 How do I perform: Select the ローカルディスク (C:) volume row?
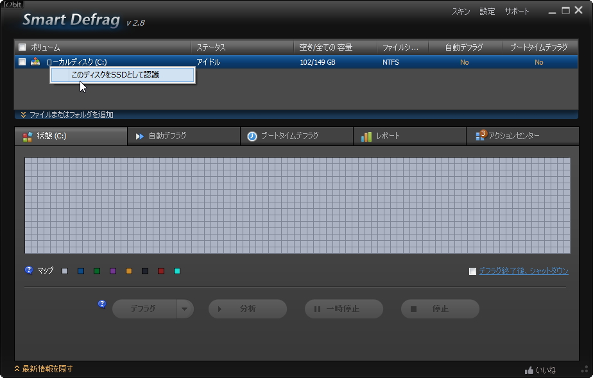296,62
